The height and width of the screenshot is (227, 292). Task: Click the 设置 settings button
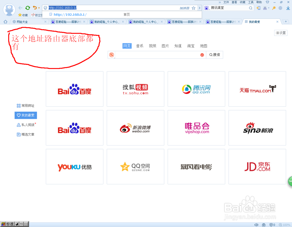pyautogui.click(x=281, y=33)
